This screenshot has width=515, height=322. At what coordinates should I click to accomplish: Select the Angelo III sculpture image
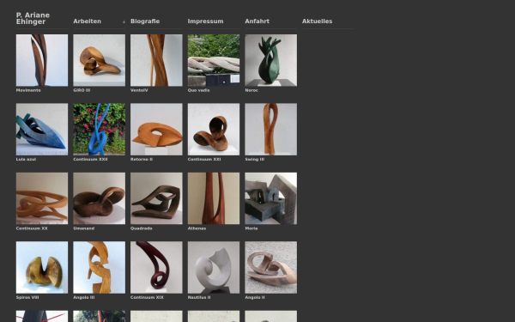[100, 267]
